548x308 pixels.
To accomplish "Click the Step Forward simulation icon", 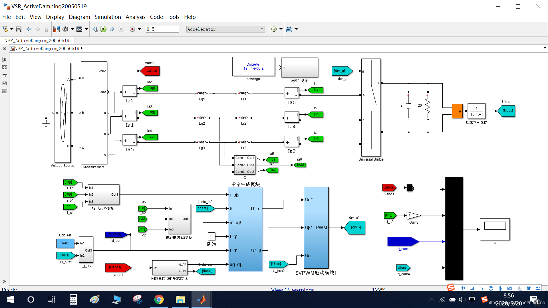I will pyautogui.click(x=112, y=29).
